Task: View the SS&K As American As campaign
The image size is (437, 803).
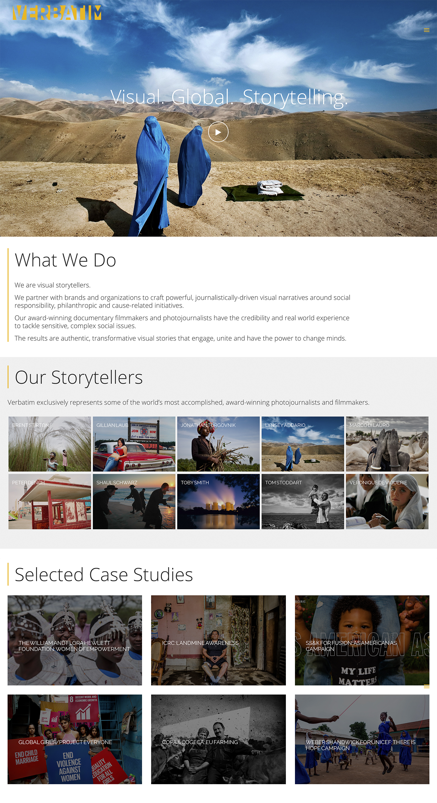Action: (362, 640)
